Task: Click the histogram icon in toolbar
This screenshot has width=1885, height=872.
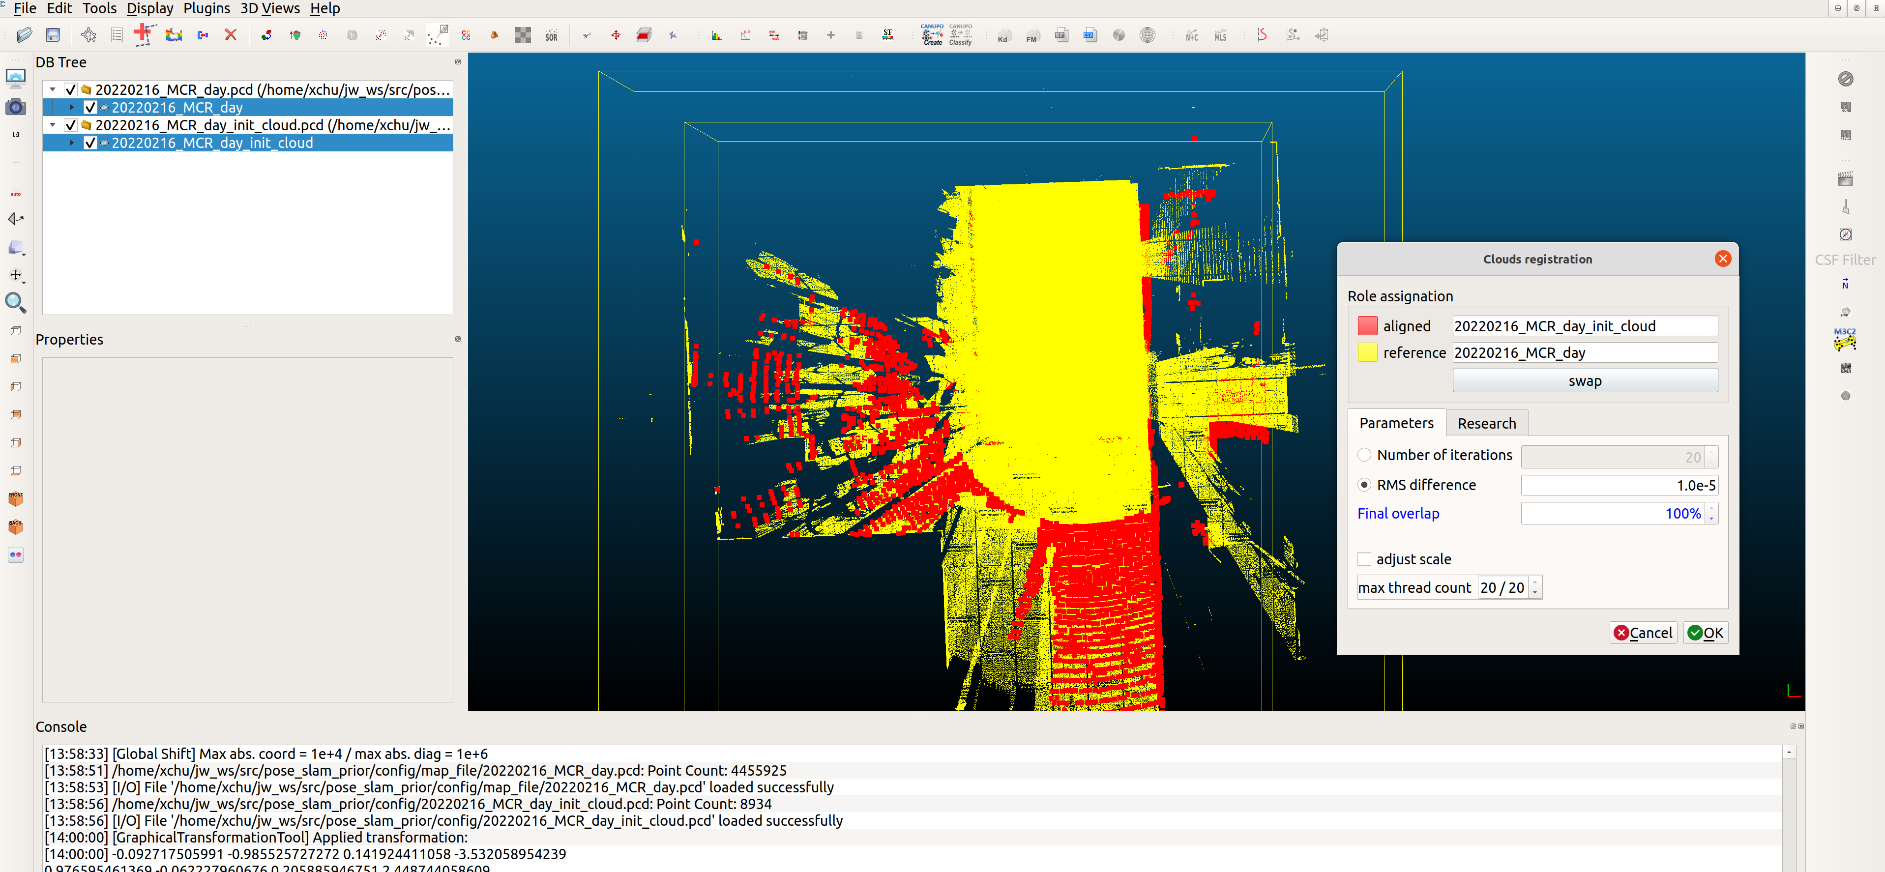Action: click(x=716, y=35)
